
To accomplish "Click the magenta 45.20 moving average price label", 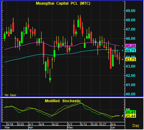I will coord(131,46).
